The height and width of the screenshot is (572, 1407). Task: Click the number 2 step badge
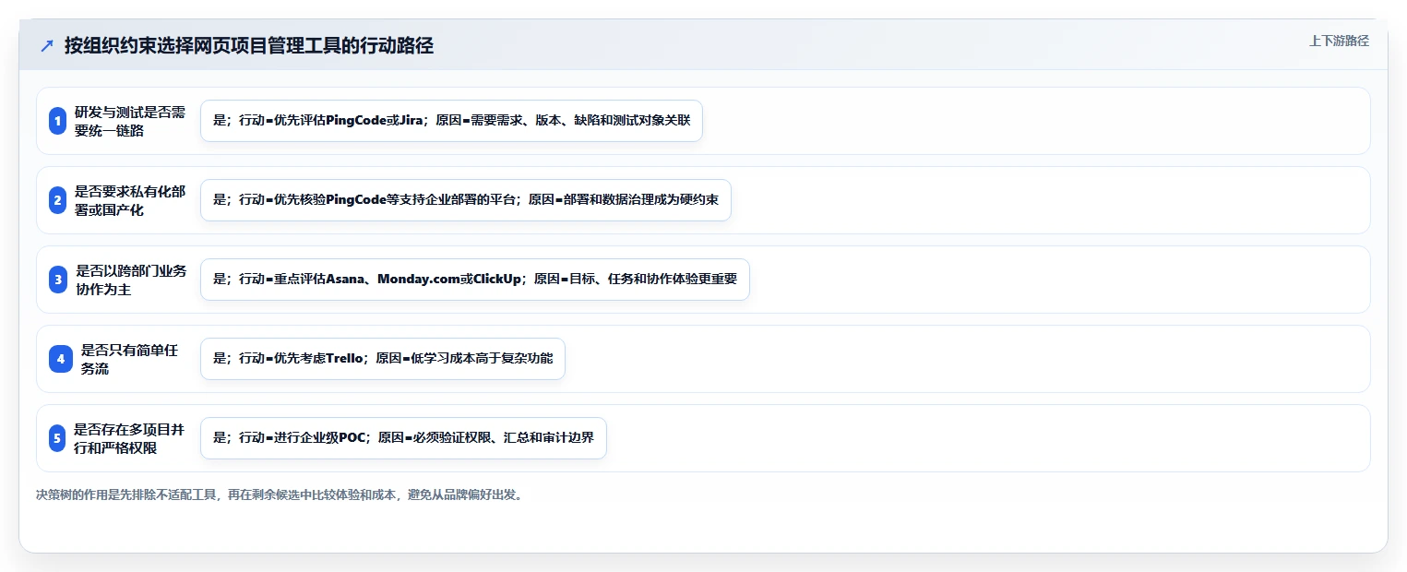(x=57, y=200)
